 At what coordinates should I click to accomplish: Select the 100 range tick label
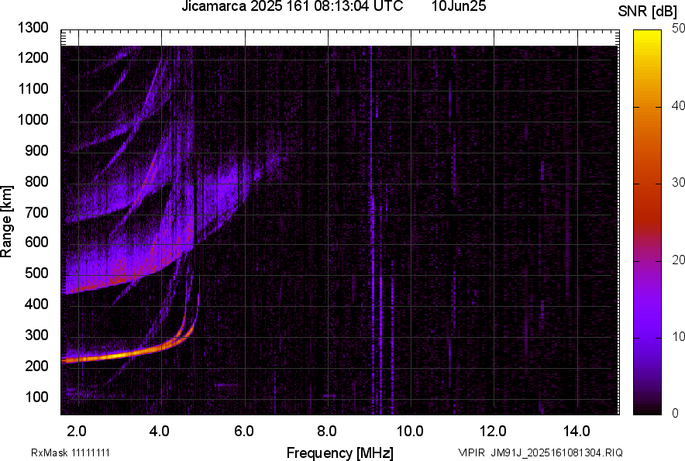coord(36,397)
